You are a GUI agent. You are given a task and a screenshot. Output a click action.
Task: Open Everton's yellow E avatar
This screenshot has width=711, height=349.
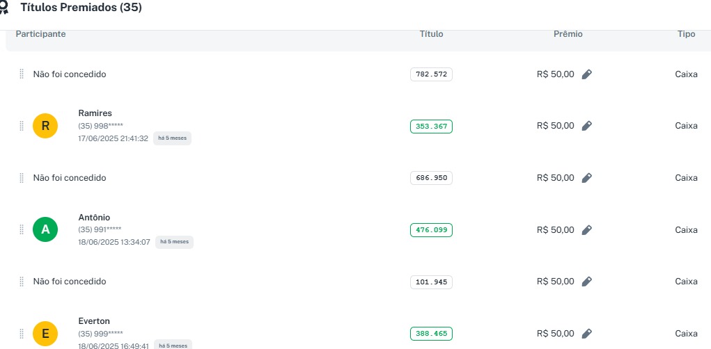tap(45, 334)
